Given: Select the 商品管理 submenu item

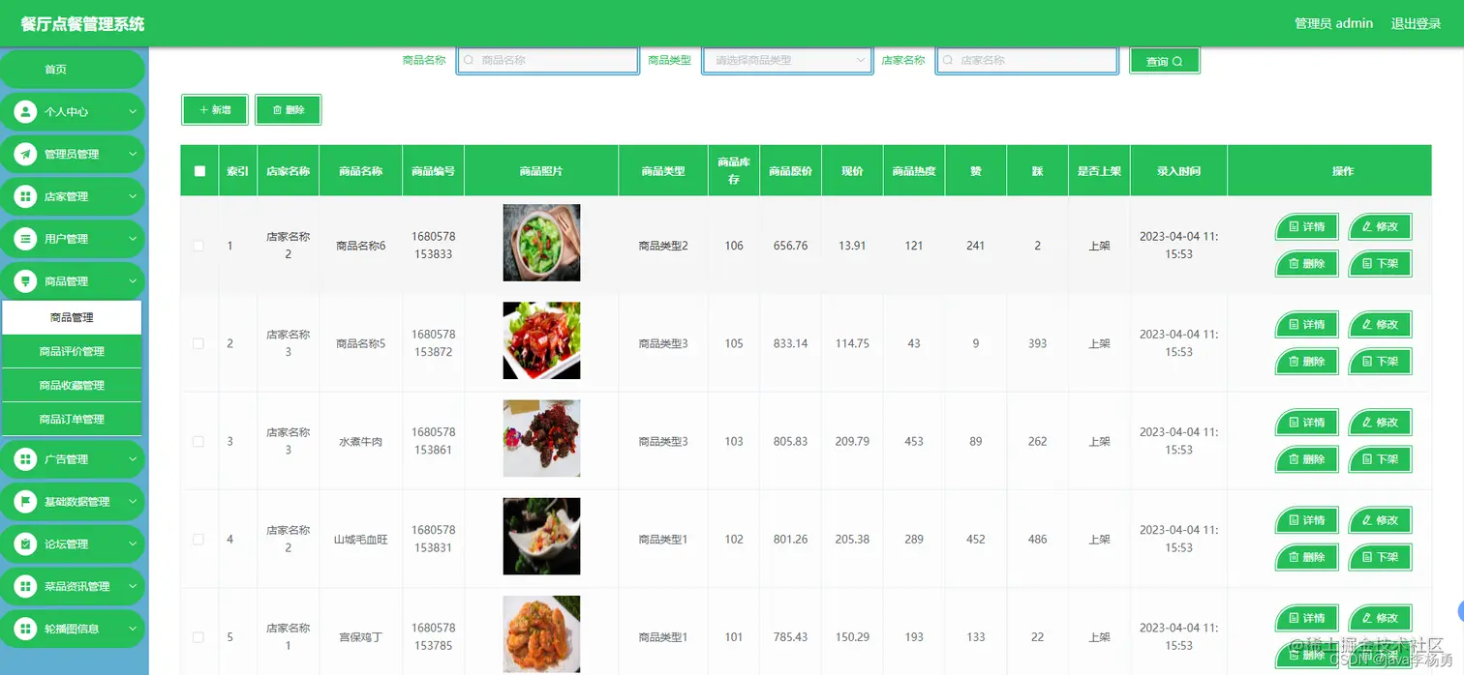Looking at the screenshot, I should click(x=72, y=317).
